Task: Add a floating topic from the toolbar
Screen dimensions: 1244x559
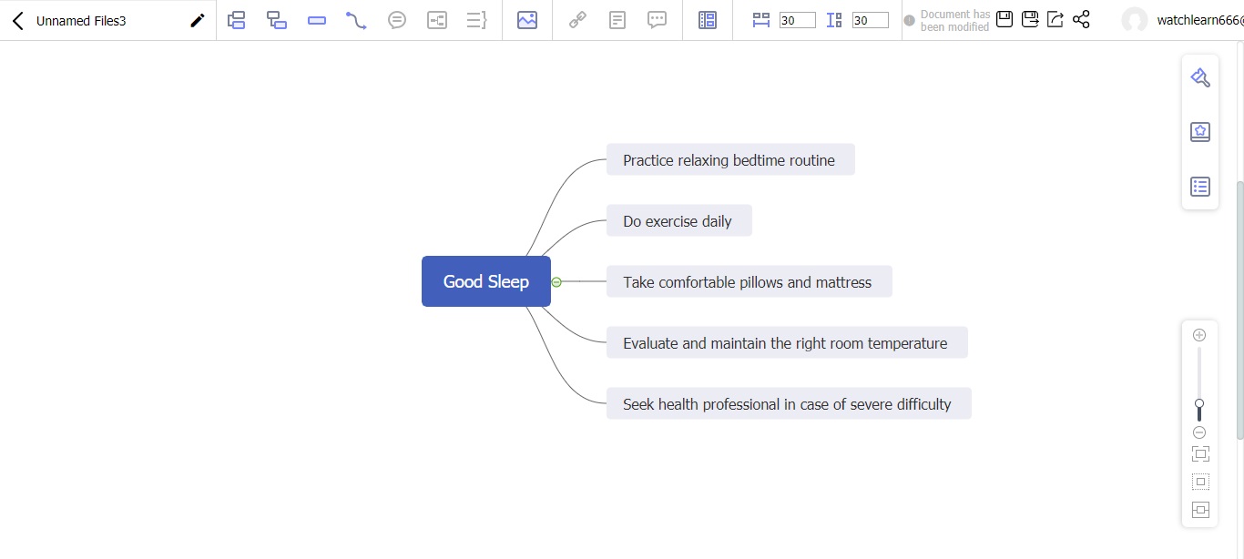Action: point(317,20)
